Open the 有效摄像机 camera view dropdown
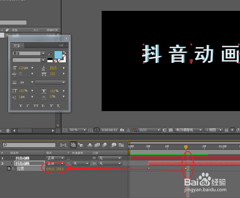Image resolution: width=240 pixels, height=198 pixels. coord(189,130)
